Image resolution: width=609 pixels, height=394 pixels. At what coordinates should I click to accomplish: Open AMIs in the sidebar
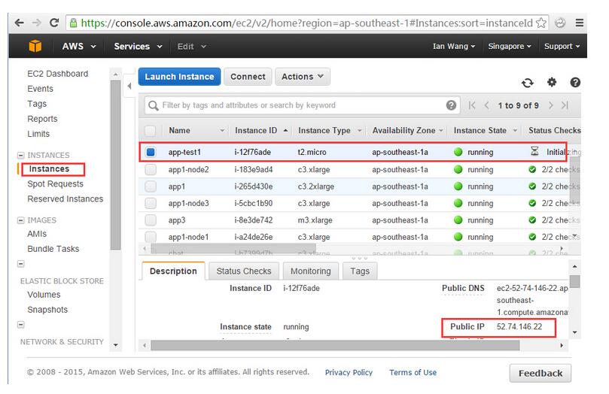pyautogui.click(x=37, y=234)
